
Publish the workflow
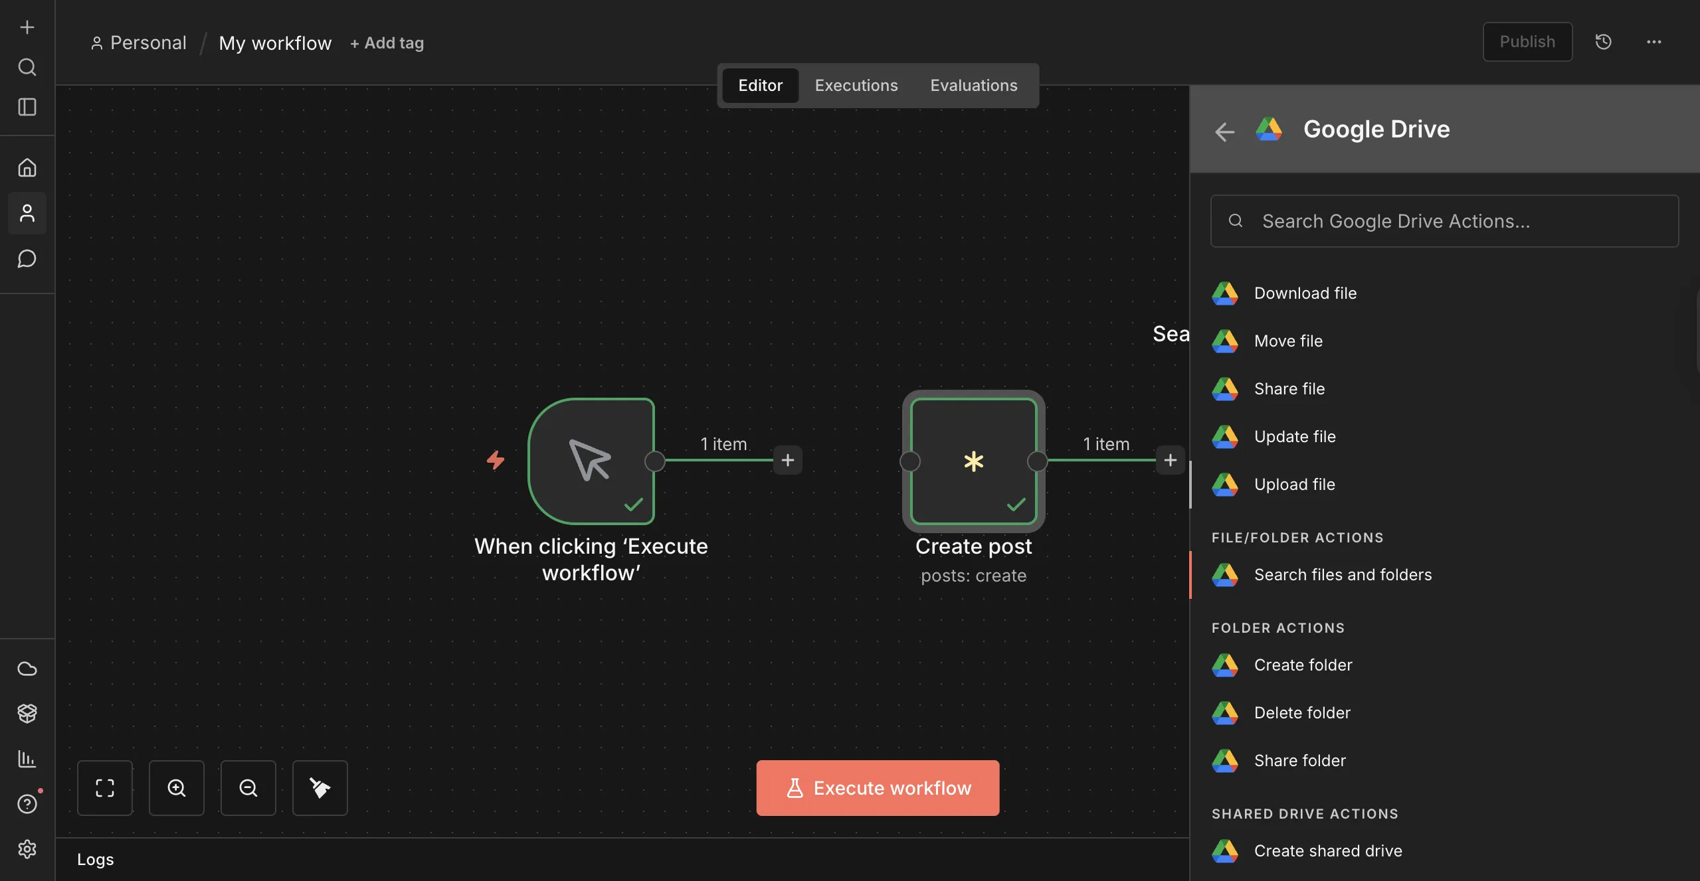1527,41
